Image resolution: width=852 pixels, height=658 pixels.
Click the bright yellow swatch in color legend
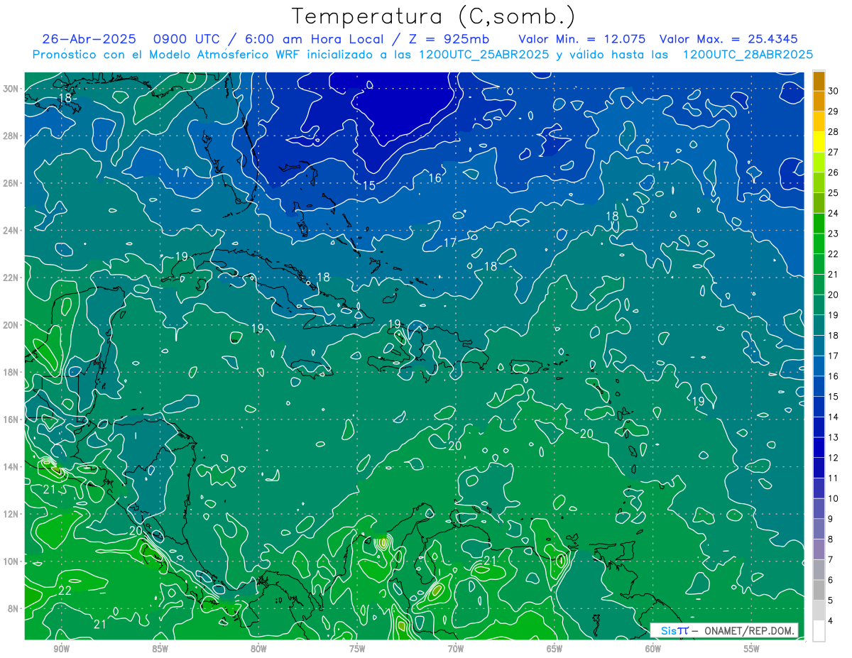tap(819, 142)
